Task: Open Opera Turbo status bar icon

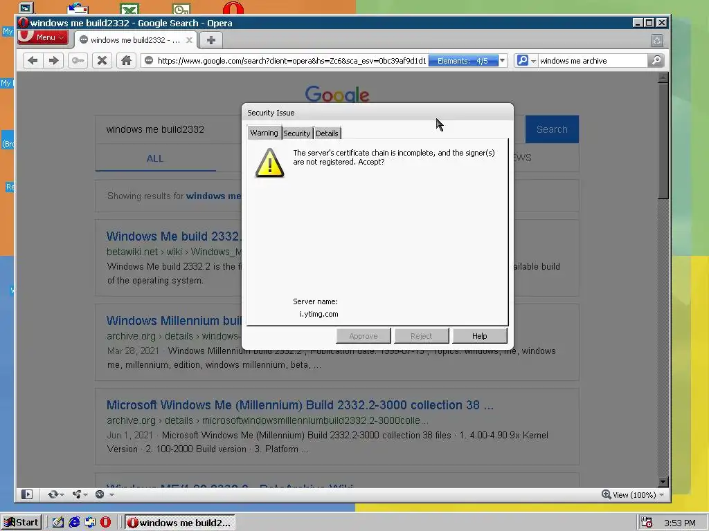Action: click(x=100, y=494)
